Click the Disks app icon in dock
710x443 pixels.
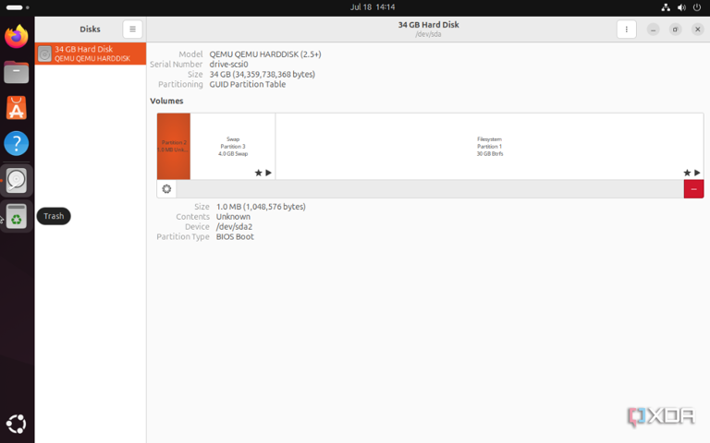pyautogui.click(x=17, y=180)
